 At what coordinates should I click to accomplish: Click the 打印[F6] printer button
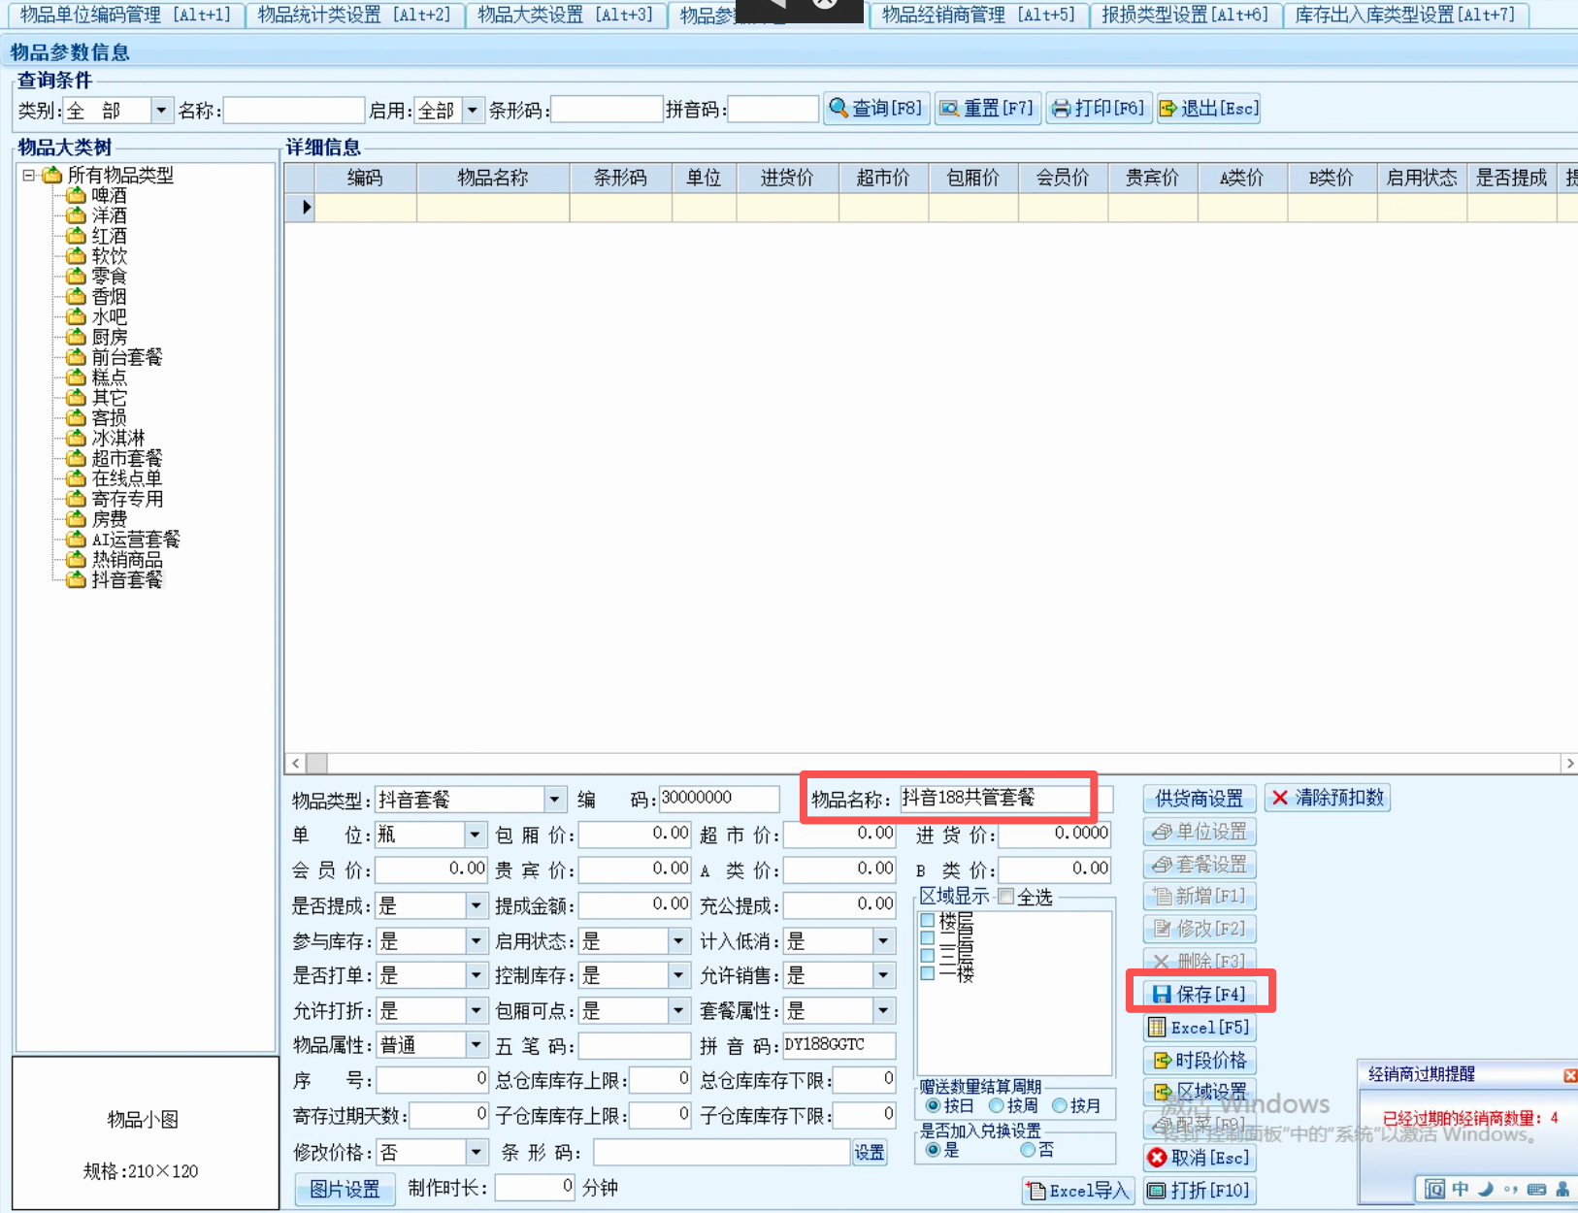tap(1099, 109)
